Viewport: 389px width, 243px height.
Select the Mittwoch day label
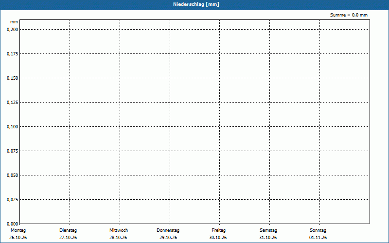point(119,230)
